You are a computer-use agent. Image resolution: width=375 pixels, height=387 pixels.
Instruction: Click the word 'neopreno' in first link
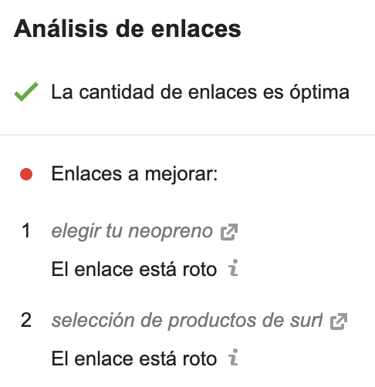click(171, 232)
